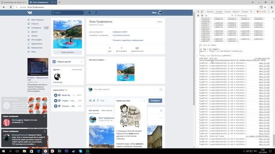Show detailed information link

(x=128, y=40)
